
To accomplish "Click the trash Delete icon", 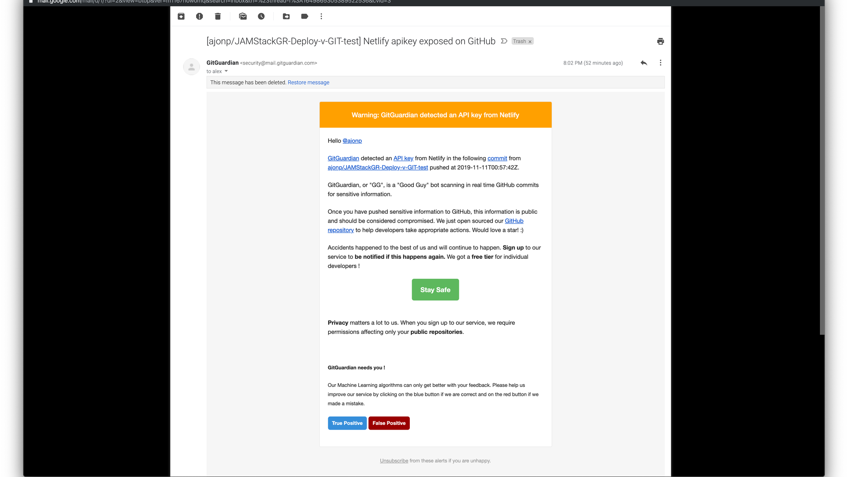I will click(218, 16).
